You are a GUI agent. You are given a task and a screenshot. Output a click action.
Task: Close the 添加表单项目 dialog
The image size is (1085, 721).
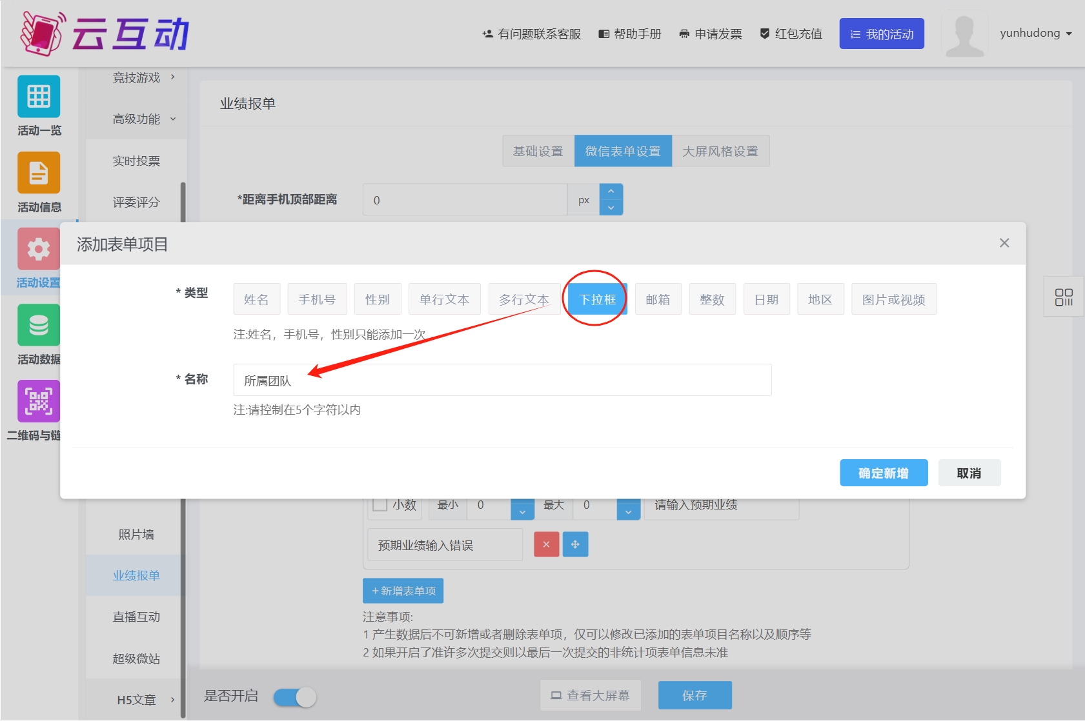pyautogui.click(x=1004, y=243)
